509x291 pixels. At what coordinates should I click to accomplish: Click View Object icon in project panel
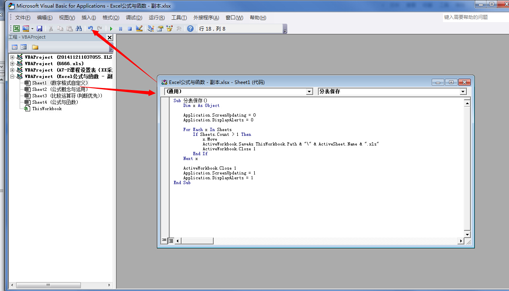point(24,47)
